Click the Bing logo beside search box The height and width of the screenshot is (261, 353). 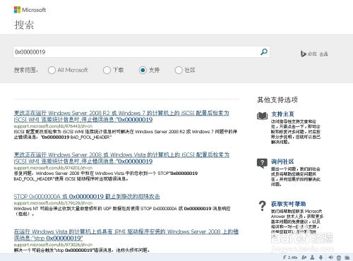click(314, 54)
